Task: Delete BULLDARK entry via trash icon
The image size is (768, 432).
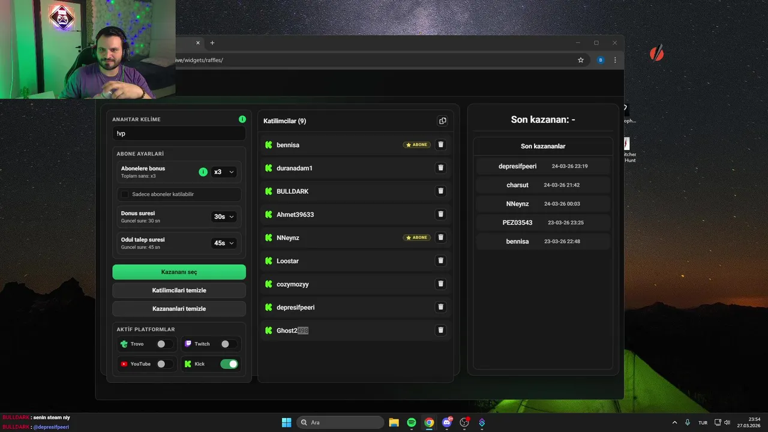Action: [440, 191]
